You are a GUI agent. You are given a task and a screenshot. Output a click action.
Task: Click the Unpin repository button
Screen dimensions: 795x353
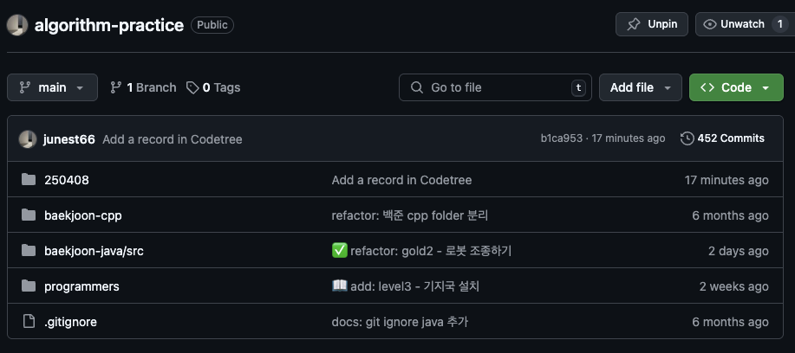click(652, 24)
